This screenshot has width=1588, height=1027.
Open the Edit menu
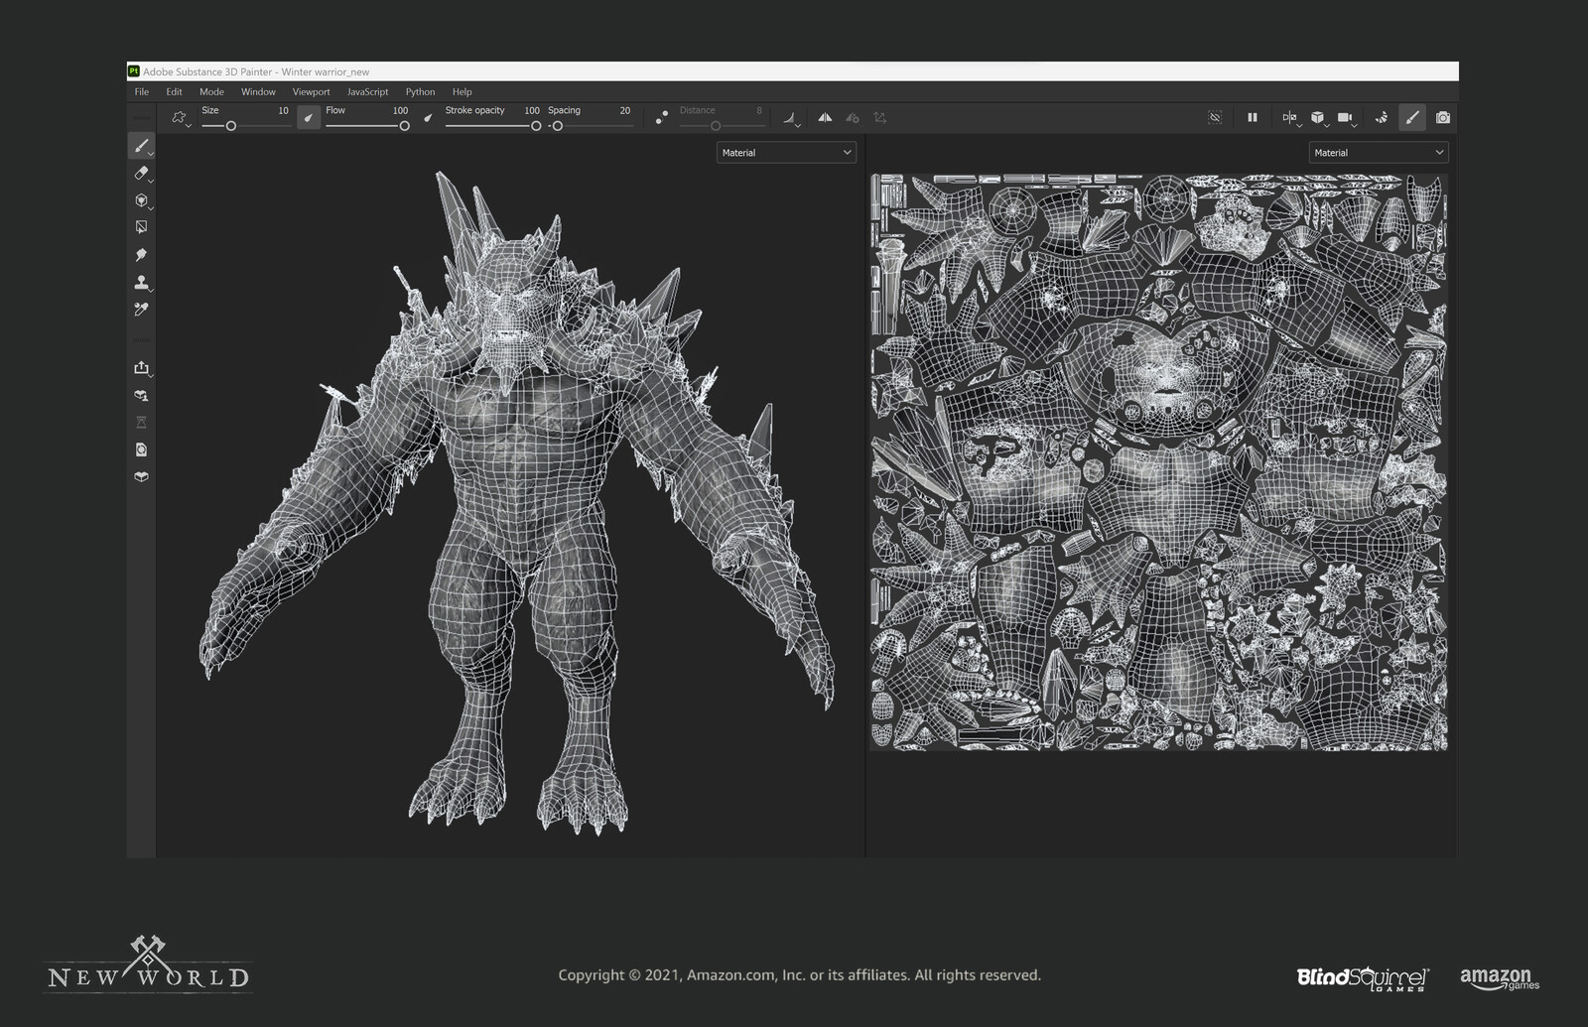pyautogui.click(x=175, y=91)
